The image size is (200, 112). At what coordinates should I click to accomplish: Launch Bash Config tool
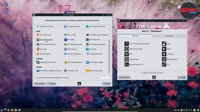coord(70,35)
